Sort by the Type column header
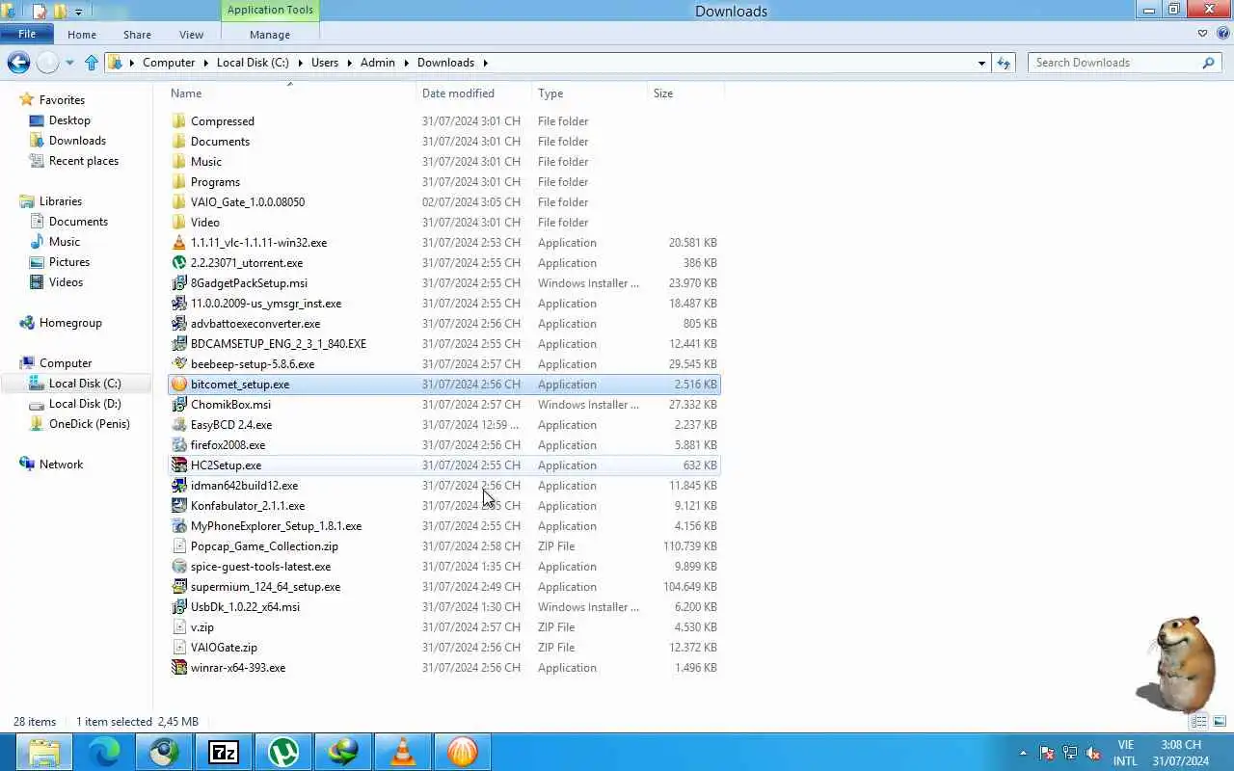Screen dimensions: 1234x771 pyautogui.click(x=589, y=93)
